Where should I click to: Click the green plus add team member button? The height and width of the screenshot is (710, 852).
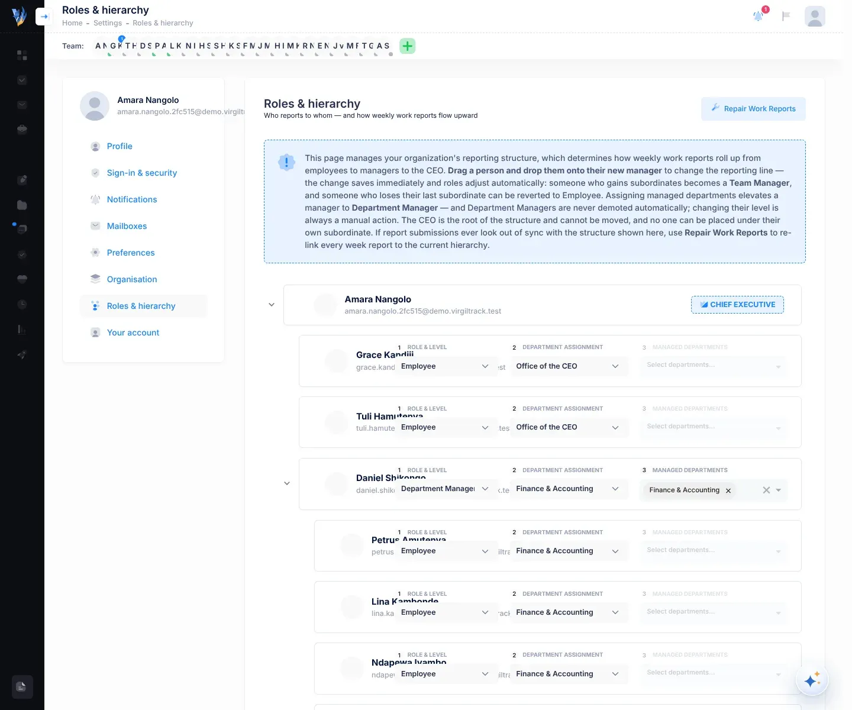coord(408,46)
